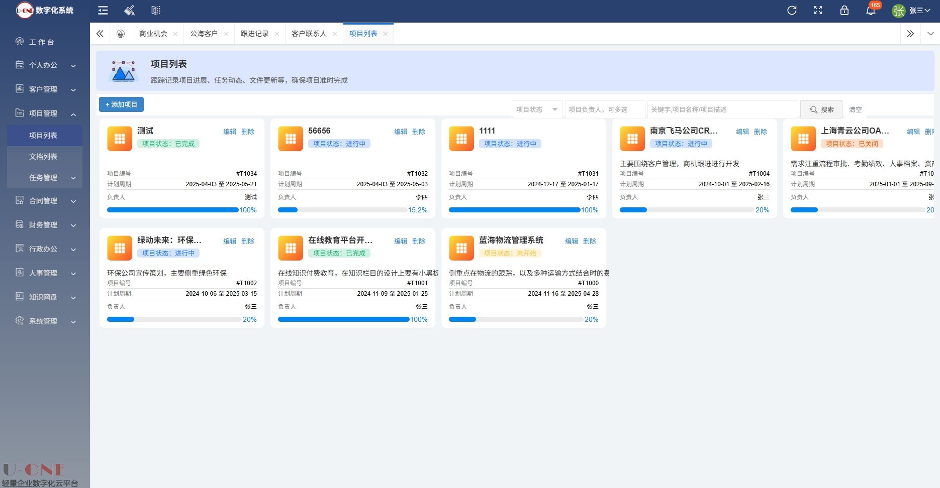Click the lock screen icon

[x=844, y=11]
